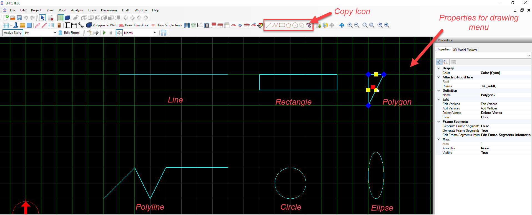Select the Draw Polyline tool

coord(275,25)
